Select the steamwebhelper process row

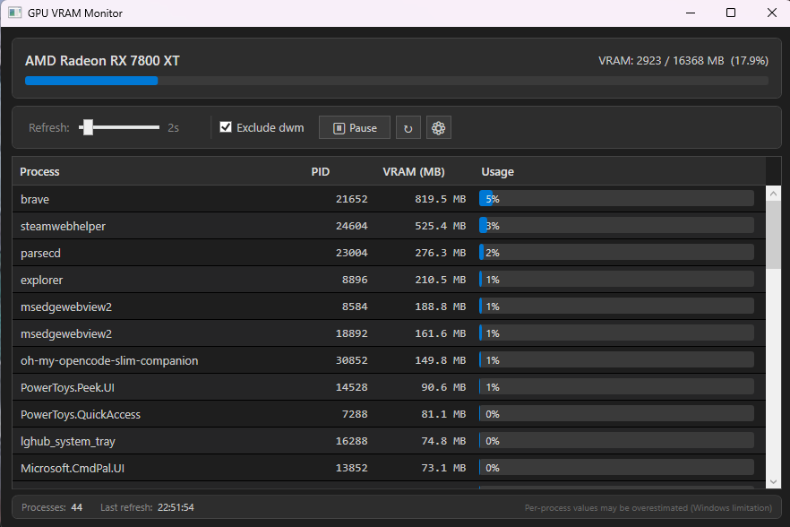[389, 226]
